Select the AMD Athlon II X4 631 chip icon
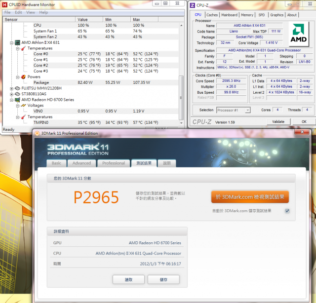This screenshot has width=316, height=303. coord(18,42)
